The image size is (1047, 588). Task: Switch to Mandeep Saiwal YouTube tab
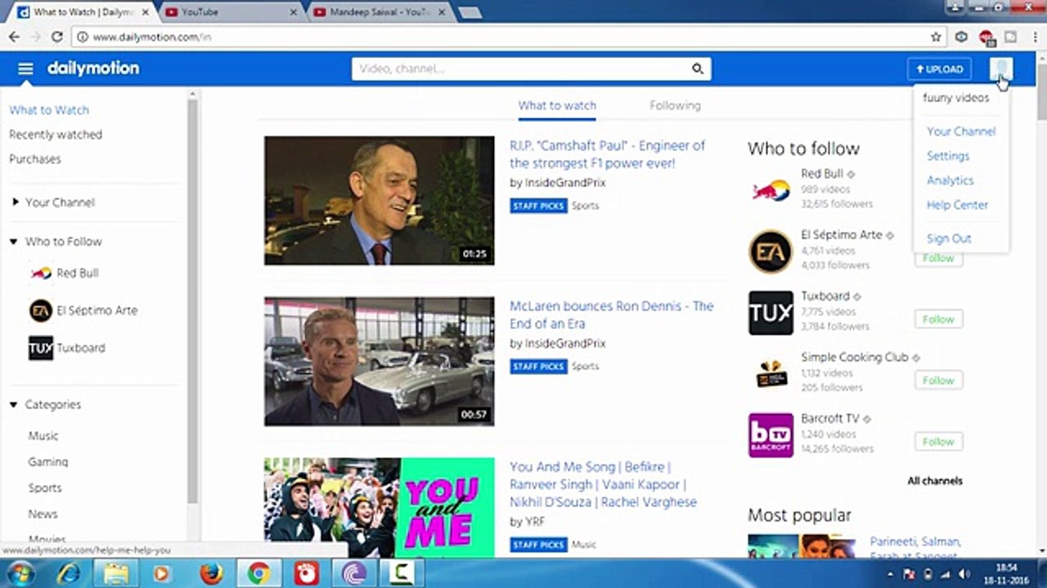pyautogui.click(x=379, y=12)
